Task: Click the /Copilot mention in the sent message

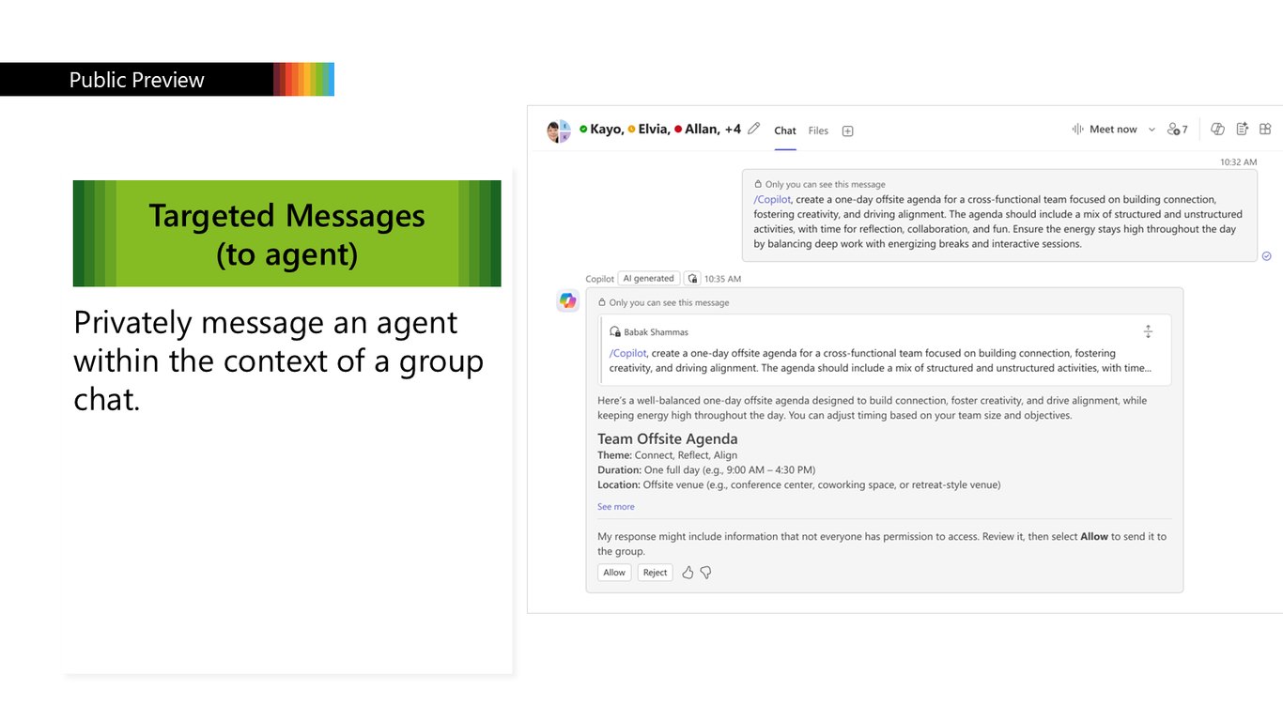Action: 773,199
